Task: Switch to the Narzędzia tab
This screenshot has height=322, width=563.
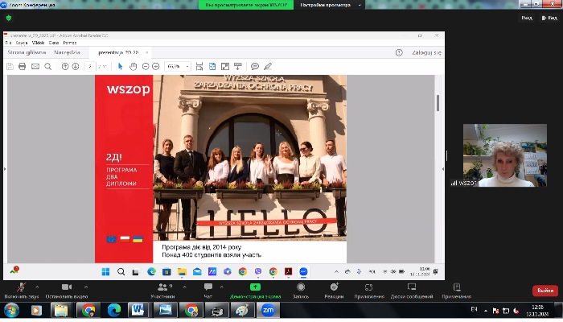Action: (x=67, y=52)
